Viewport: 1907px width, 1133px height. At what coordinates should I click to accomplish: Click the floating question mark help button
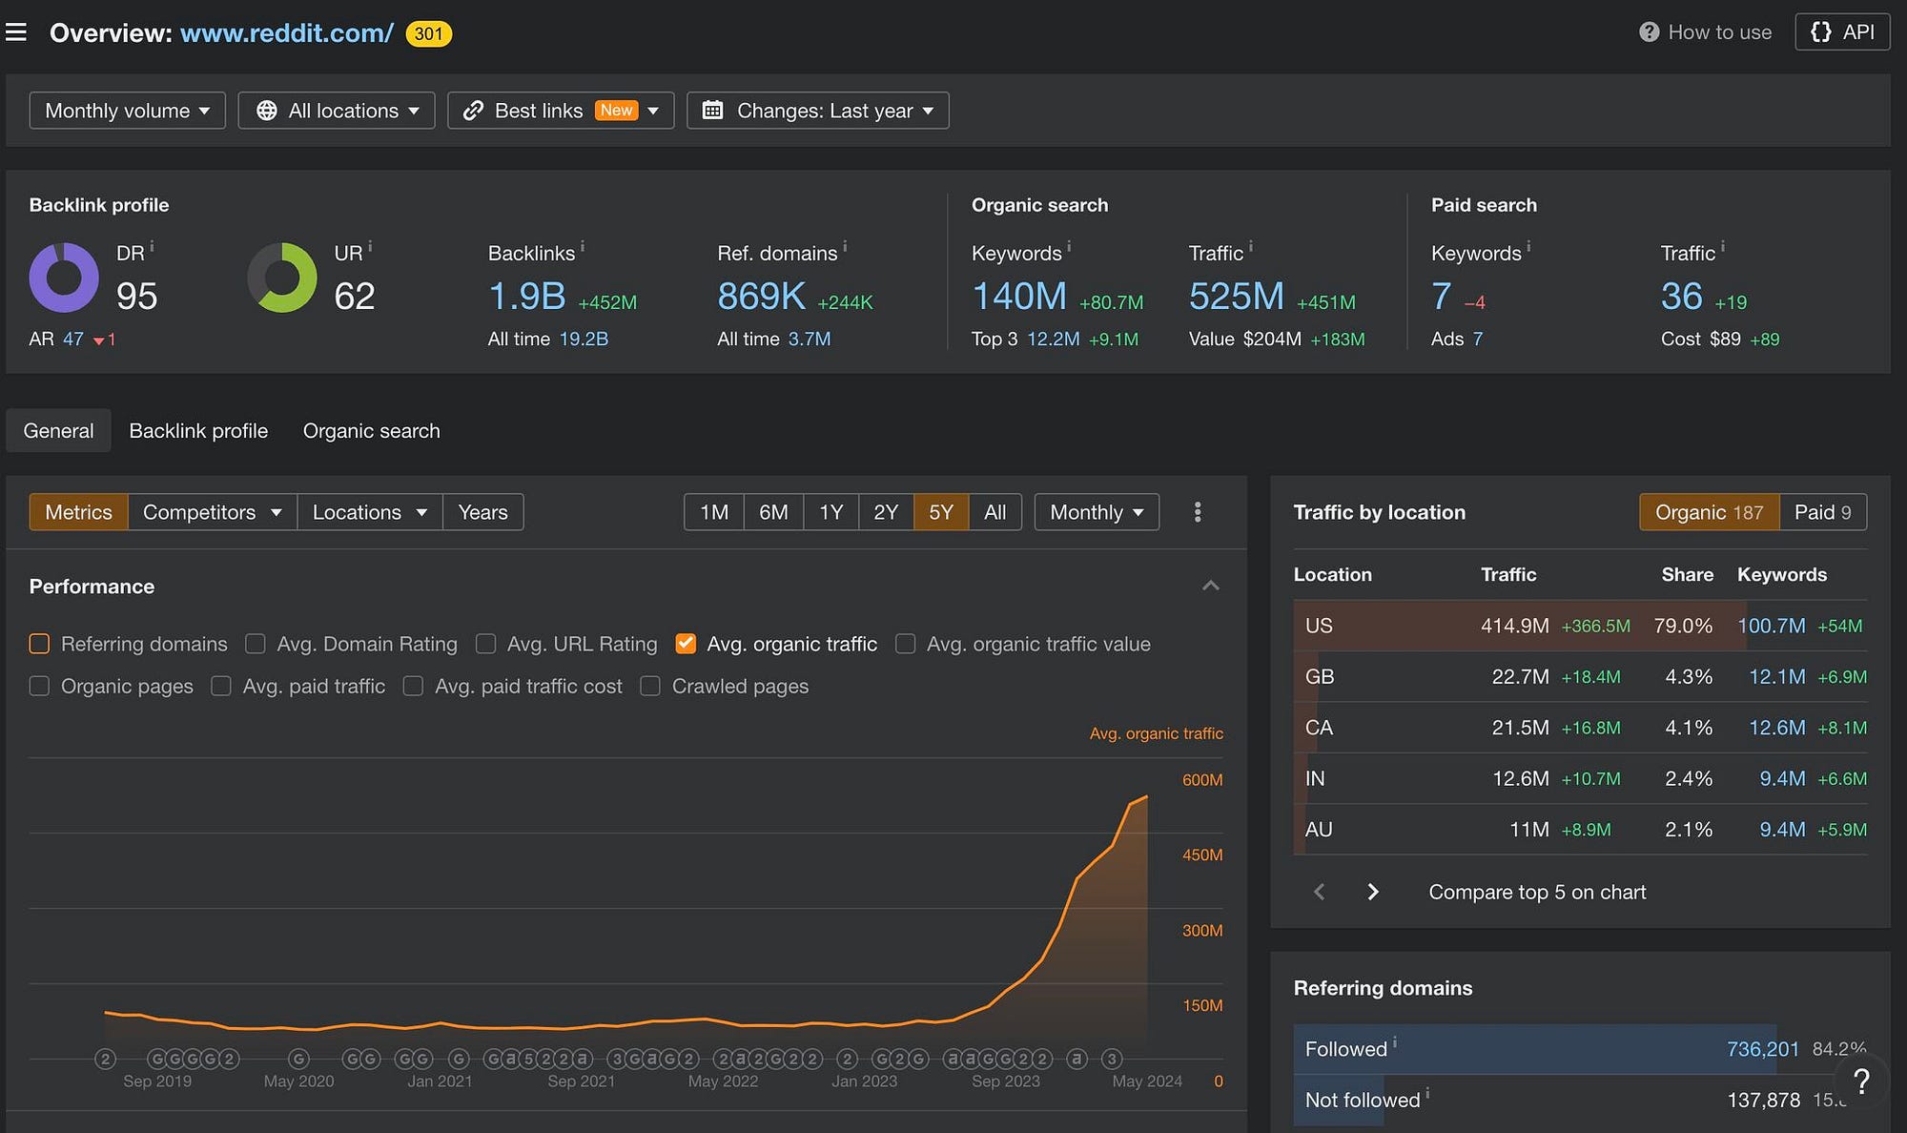coord(1860,1081)
